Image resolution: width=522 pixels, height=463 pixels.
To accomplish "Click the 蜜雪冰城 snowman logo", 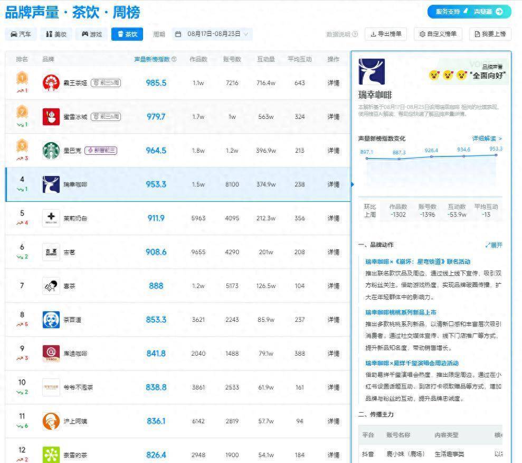I will coord(51,116).
